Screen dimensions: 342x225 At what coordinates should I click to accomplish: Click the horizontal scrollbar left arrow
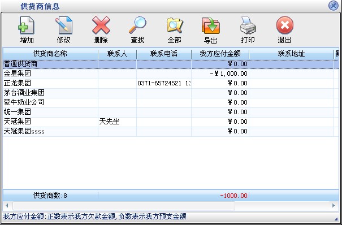(x=7, y=205)
